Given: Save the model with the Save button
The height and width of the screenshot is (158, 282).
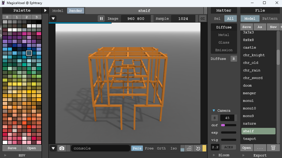Looking at the screenshot, I should [x=246, y=27].
